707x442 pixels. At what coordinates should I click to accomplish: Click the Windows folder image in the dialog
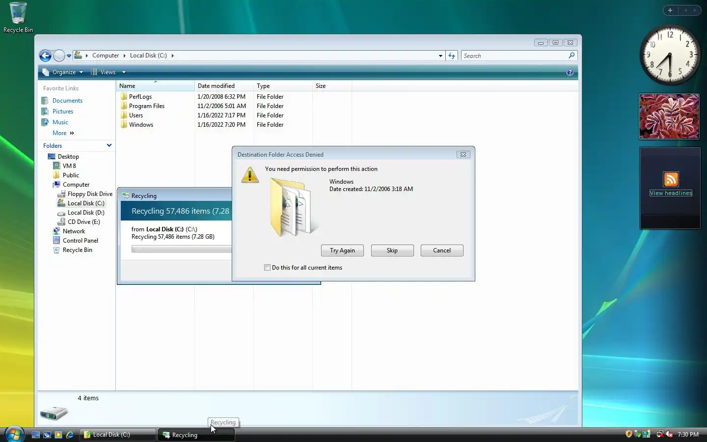click(293, 207)
